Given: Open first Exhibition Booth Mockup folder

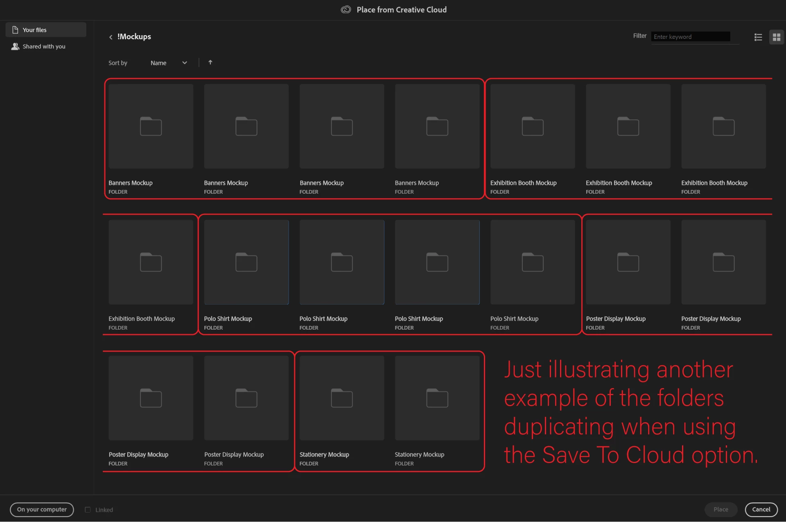Looking at the screenshot, I should (532, 127).
